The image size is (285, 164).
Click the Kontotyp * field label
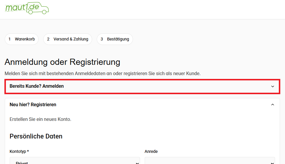(19, 151)
